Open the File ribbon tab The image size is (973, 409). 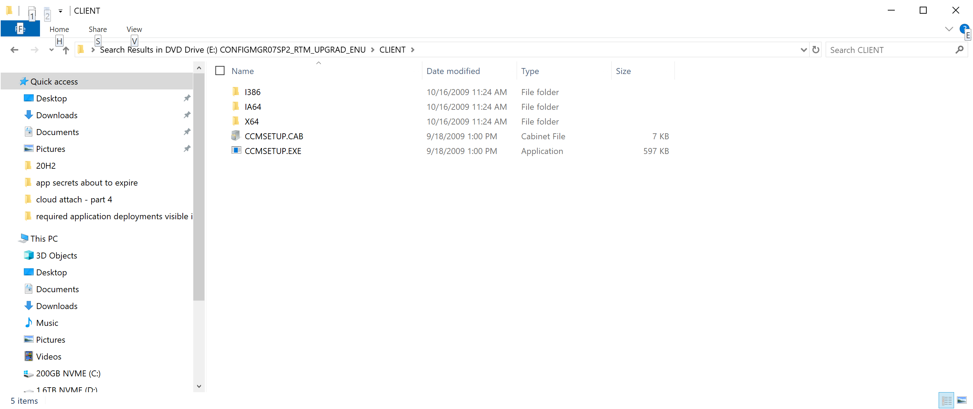(x=20, y=29)
